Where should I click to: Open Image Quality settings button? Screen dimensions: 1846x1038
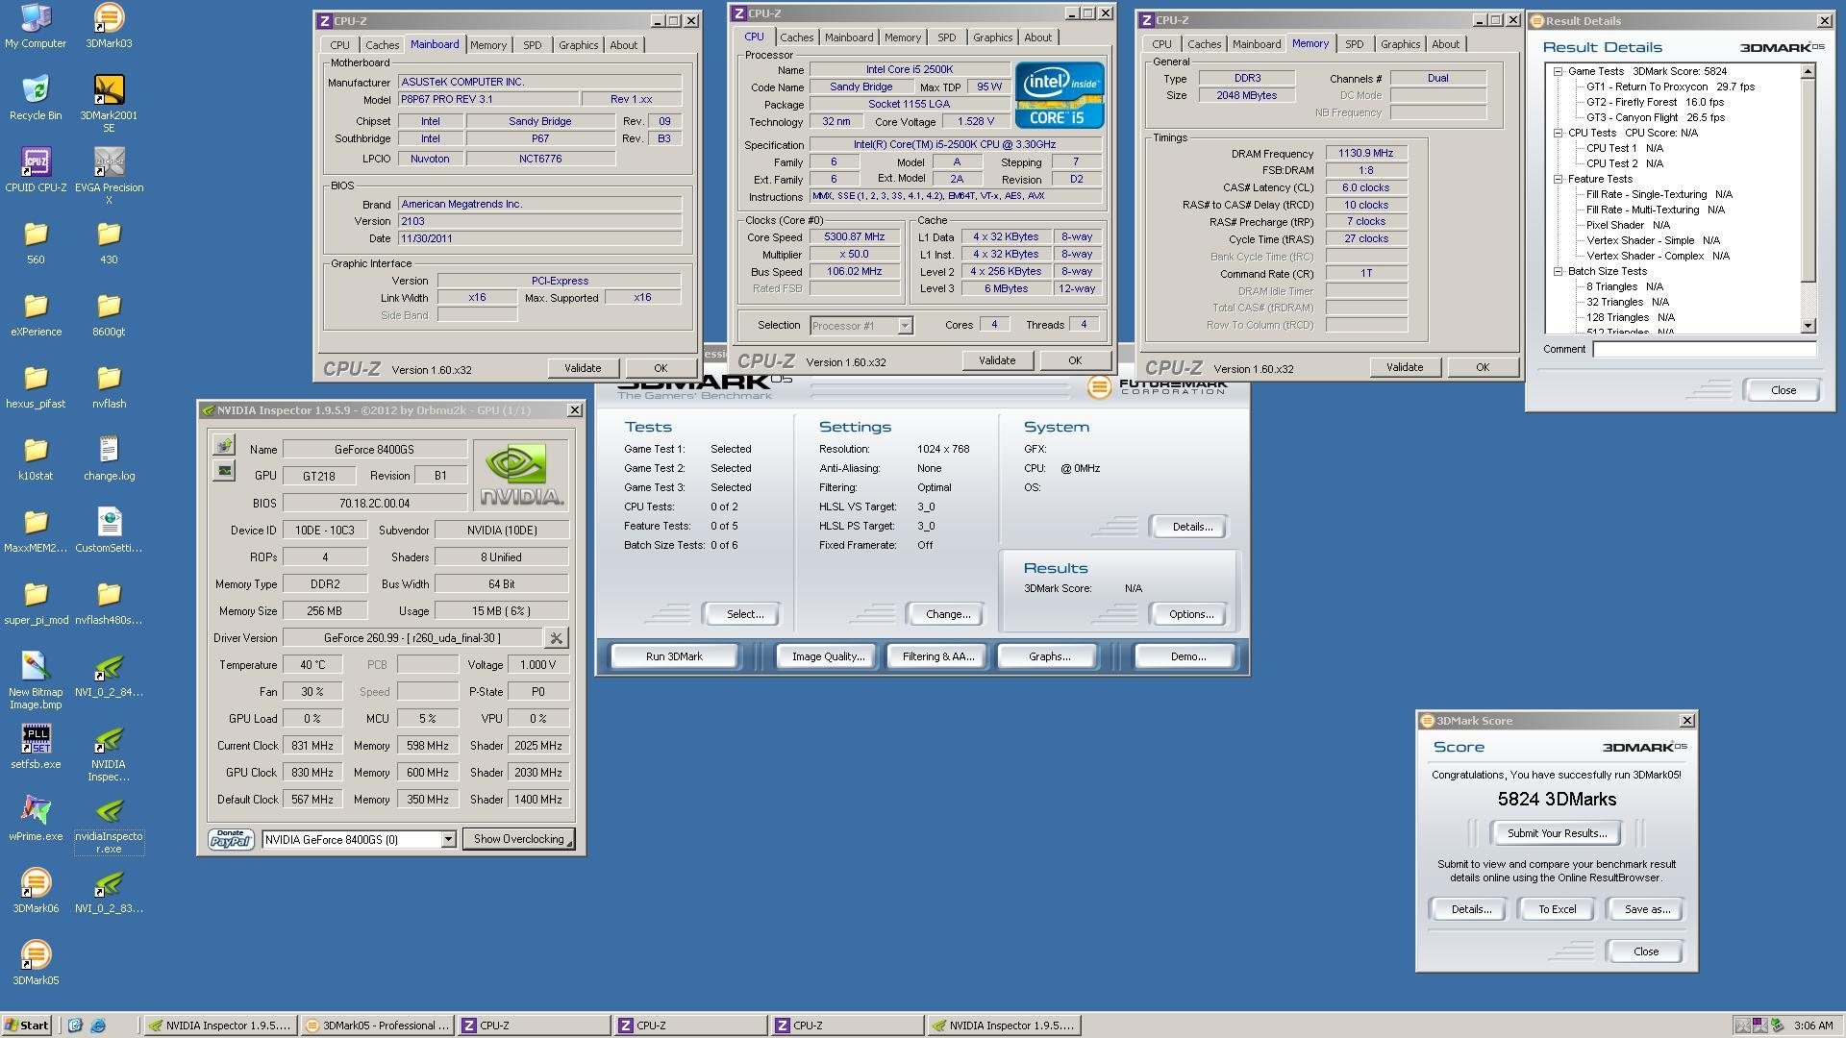pyautogui.click(x=827, y=656)
